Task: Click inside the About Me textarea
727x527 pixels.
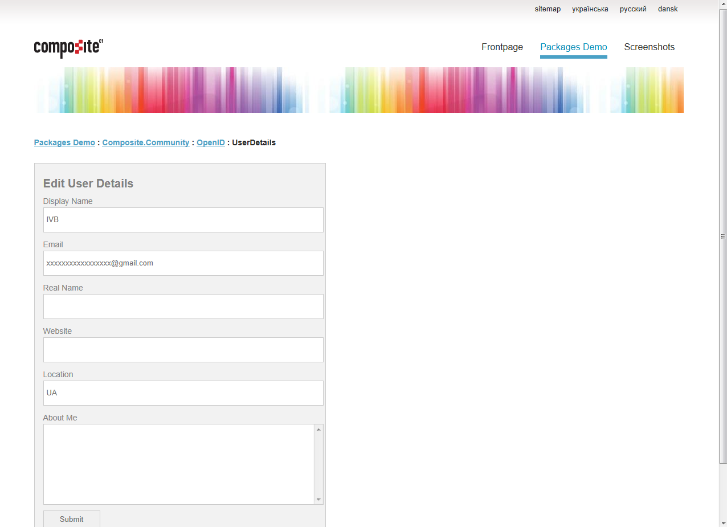Action: [x=178, y=464]
